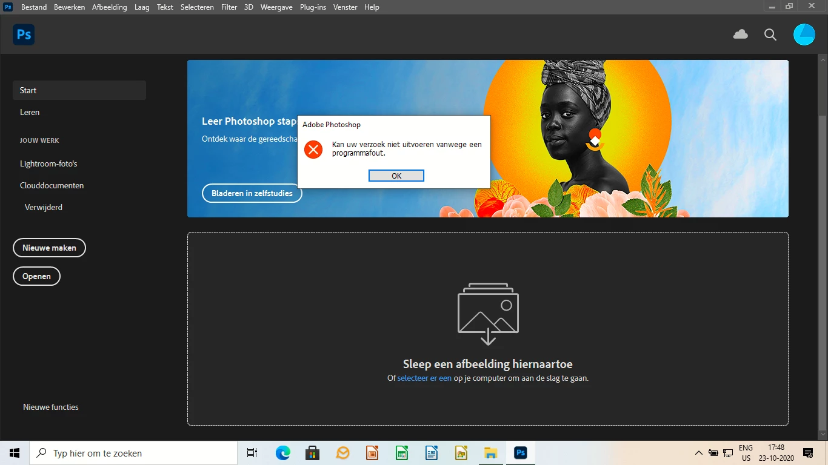Open the Afbeelding menu
This screenshot has height=465, width=828.
pyautogui.click(x=110, y=7)
